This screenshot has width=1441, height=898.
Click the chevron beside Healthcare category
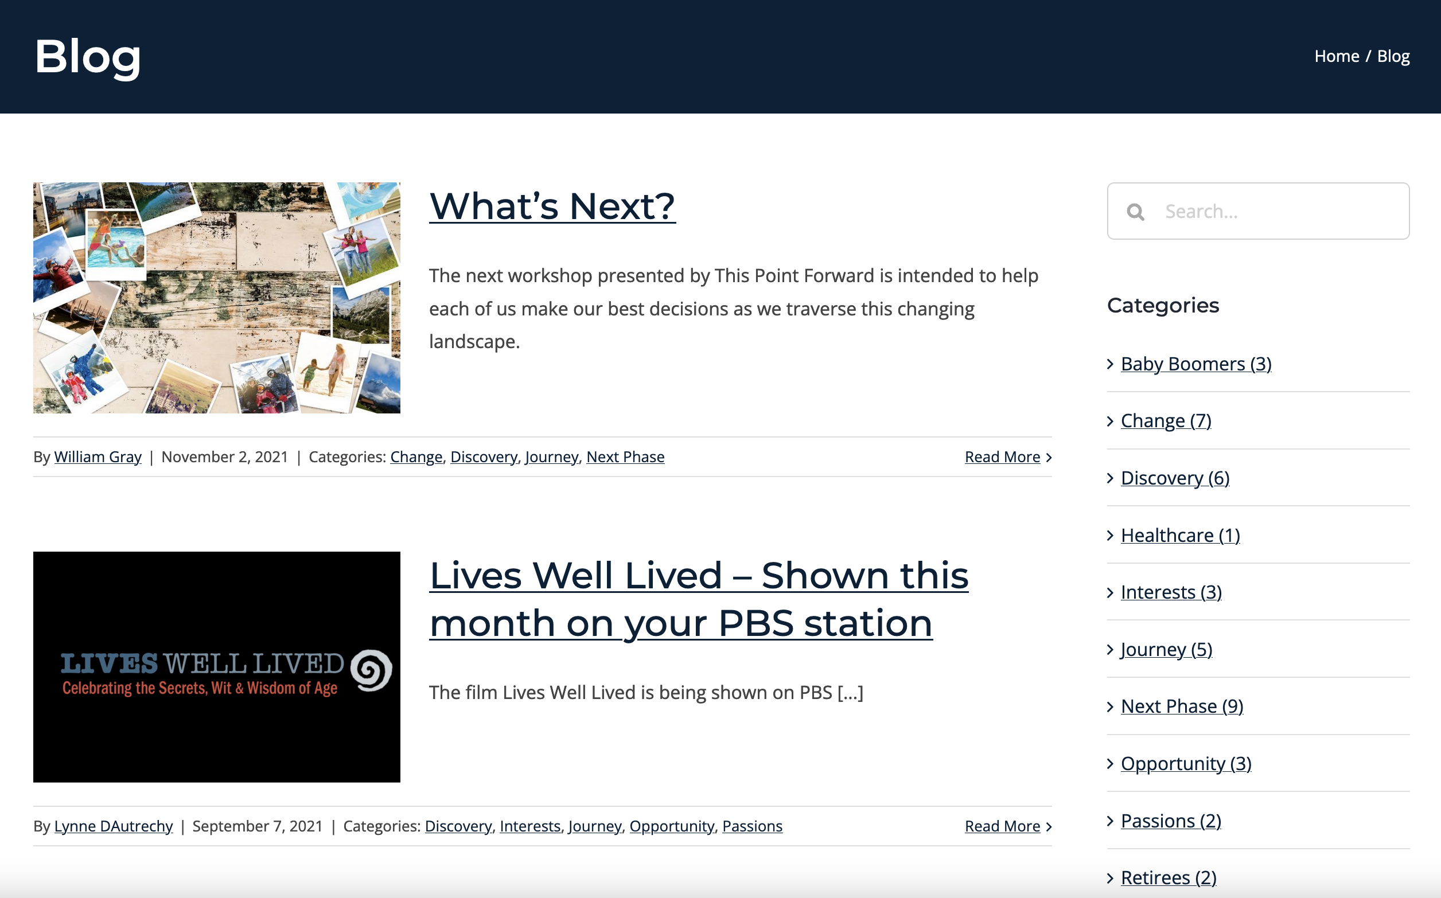(x=1110, y=536)
